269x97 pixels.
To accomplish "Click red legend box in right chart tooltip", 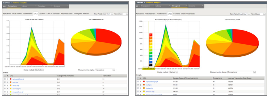I will [x=151, y=35].
